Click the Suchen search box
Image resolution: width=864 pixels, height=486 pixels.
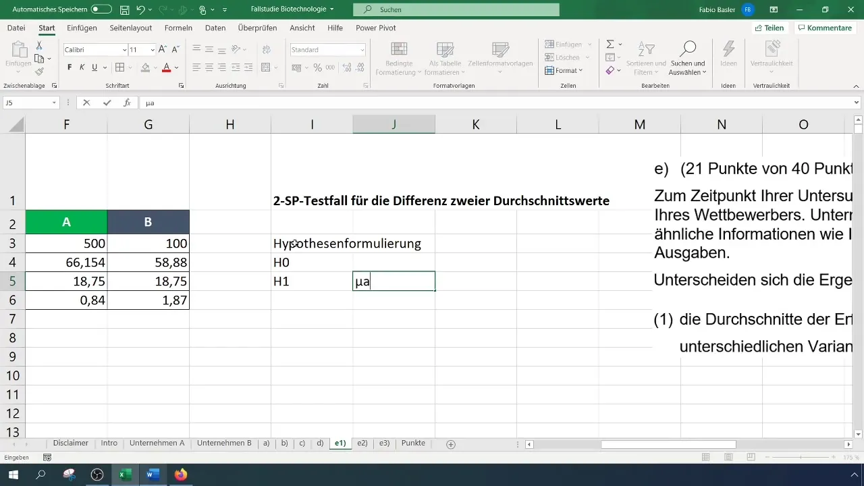457,9
